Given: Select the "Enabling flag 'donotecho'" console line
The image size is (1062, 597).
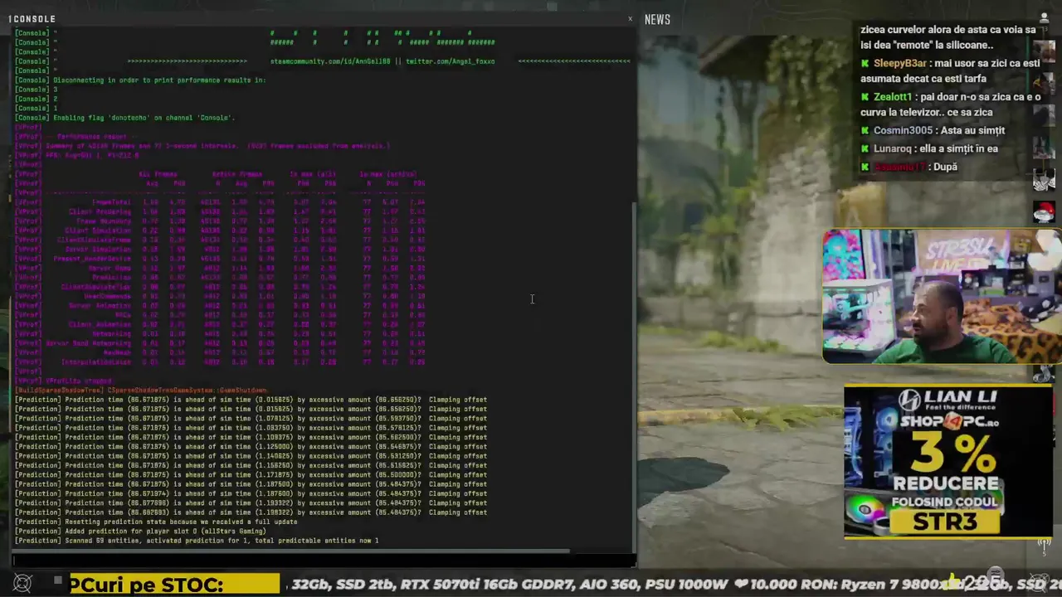Looking at the screenshot, I should coord(125,118).
